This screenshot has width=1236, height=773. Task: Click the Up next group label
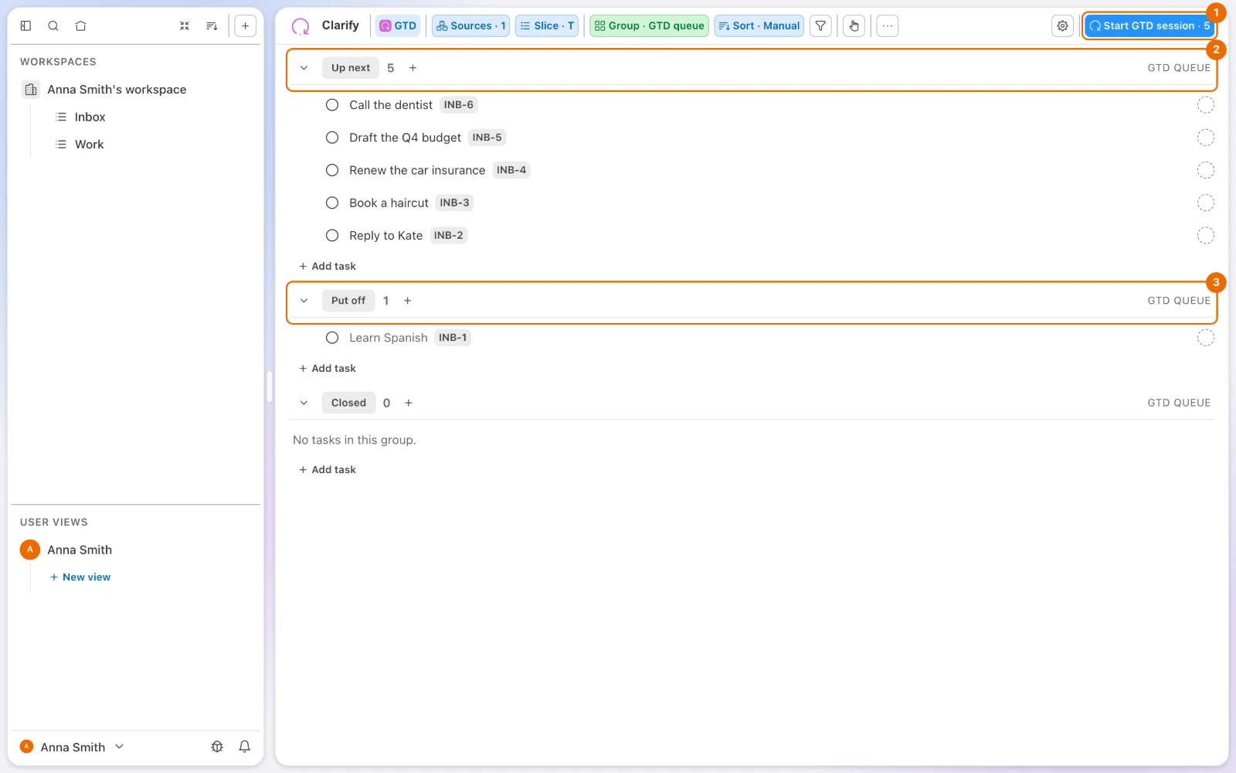[x=351, y=68]
